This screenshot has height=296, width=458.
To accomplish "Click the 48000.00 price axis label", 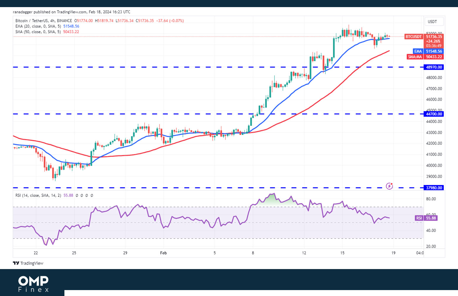I will [x=434, y=78].
